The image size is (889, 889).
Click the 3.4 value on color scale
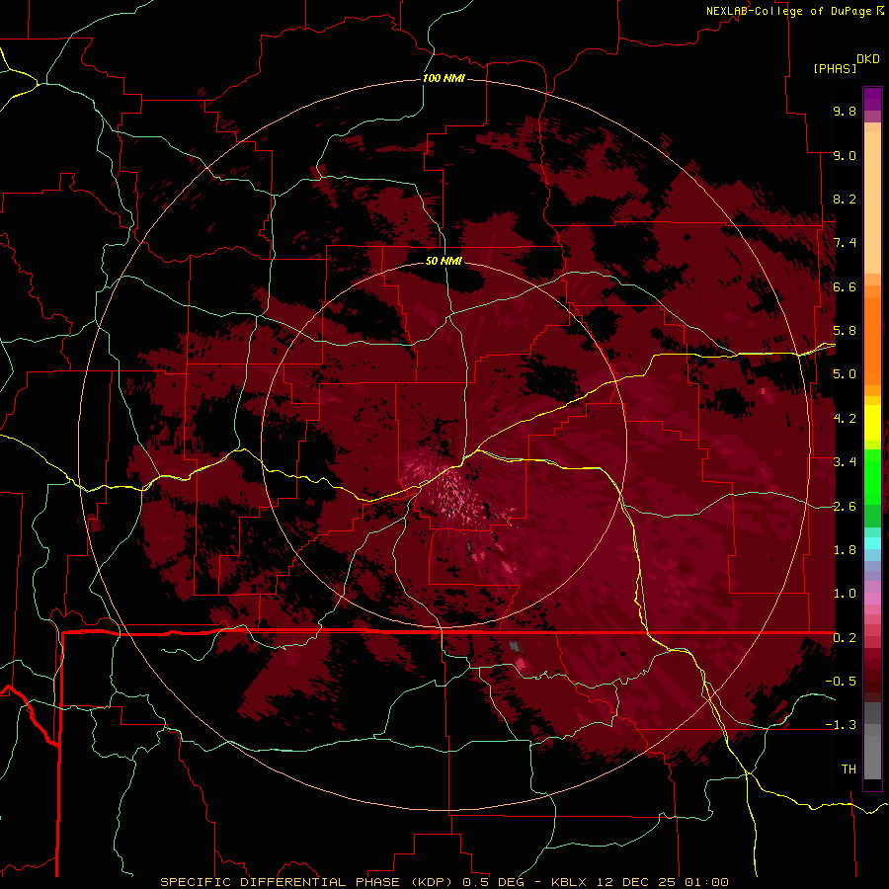tap(845, 462)
